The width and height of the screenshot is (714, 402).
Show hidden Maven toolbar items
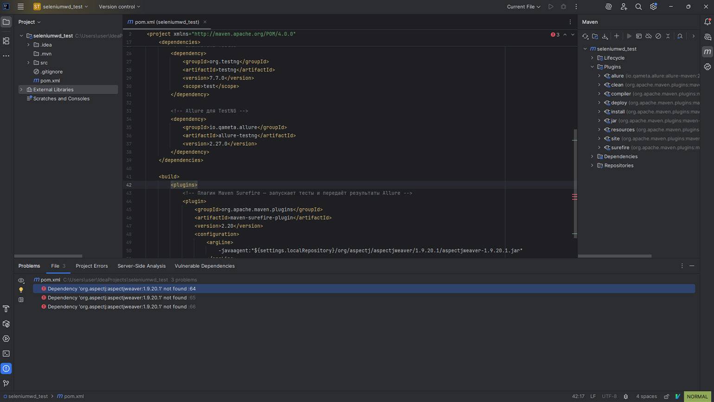[694, 36]
